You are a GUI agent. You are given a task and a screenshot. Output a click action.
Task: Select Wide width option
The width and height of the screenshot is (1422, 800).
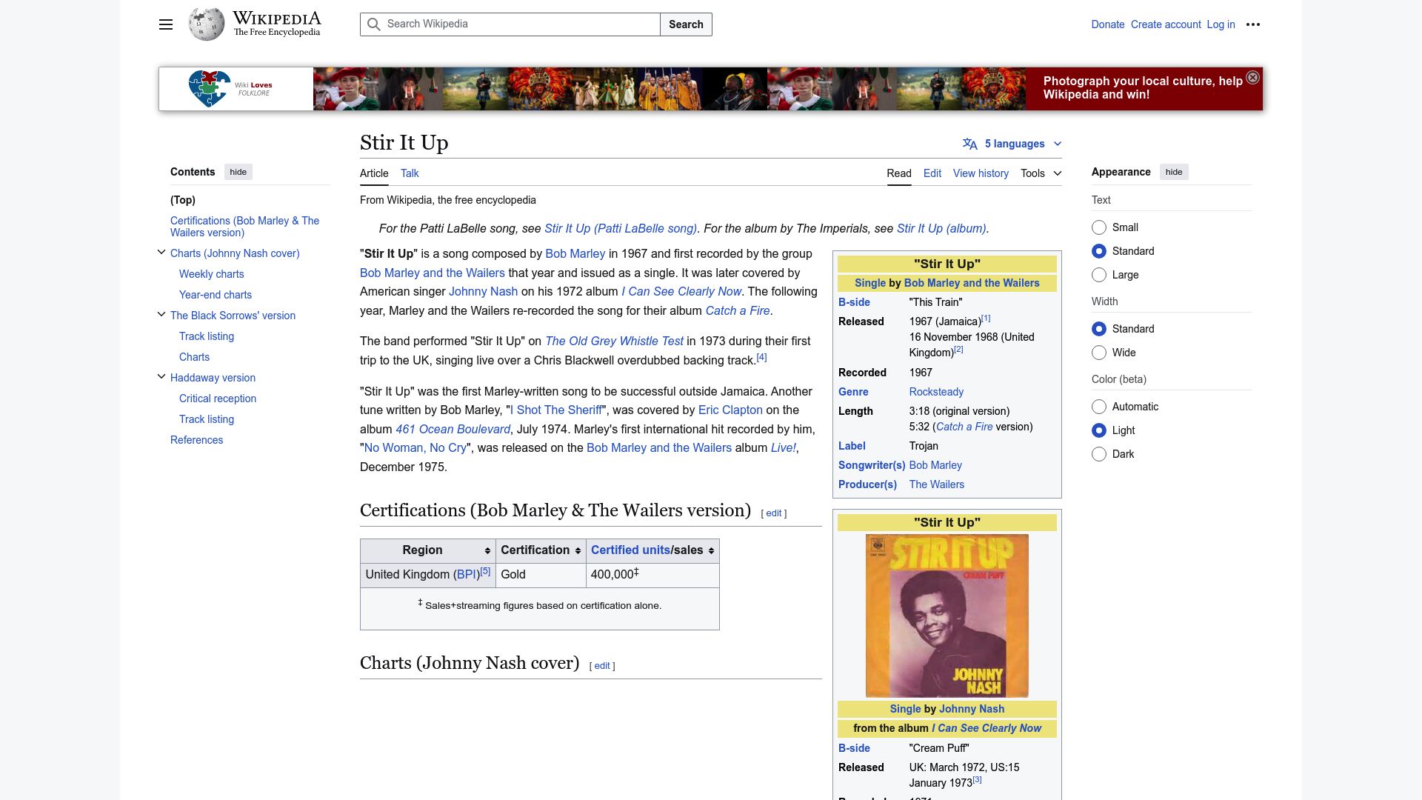(x=1099, y=353)
